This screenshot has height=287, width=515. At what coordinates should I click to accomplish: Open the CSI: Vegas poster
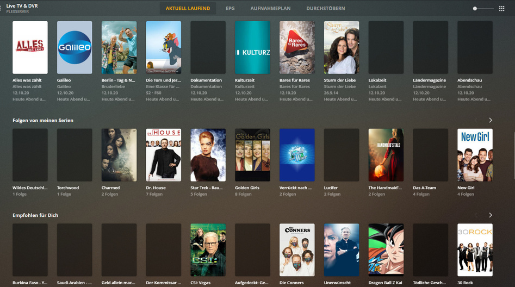(x=208, y=250)
